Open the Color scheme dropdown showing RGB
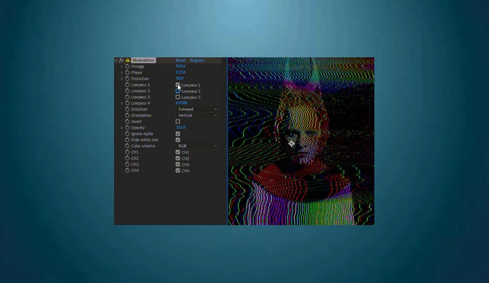Viewport: 489px width, 283px height. click(x=197, y=146)
